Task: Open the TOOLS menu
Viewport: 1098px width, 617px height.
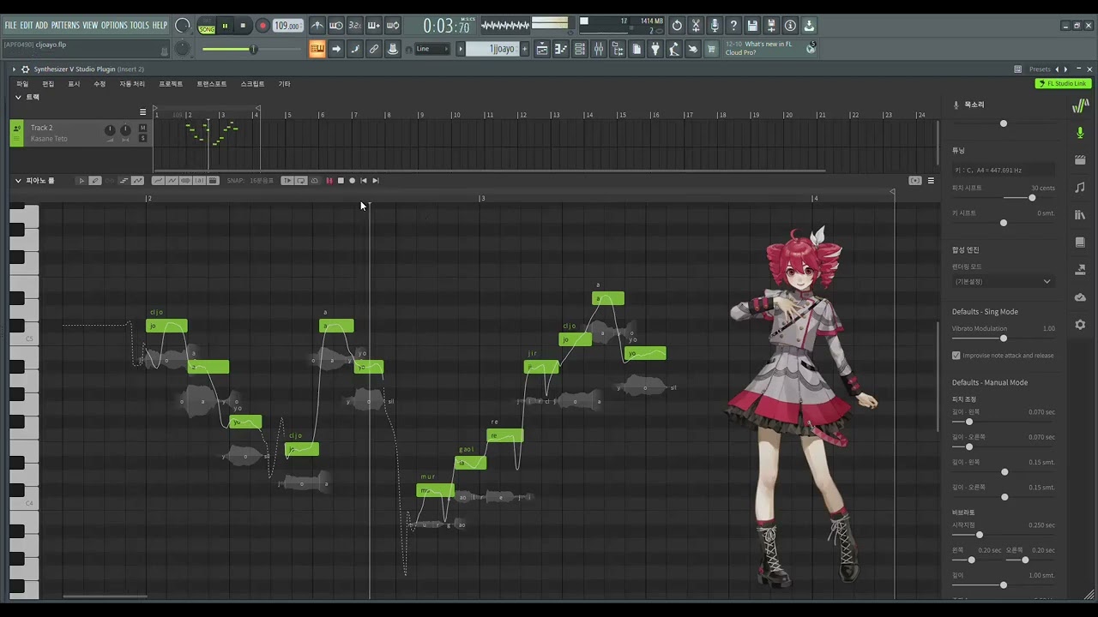Action: point(140,26)
